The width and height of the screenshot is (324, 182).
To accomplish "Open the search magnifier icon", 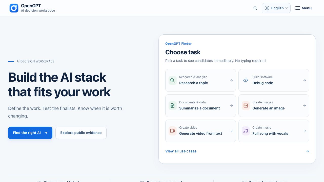I will point(255,8).
